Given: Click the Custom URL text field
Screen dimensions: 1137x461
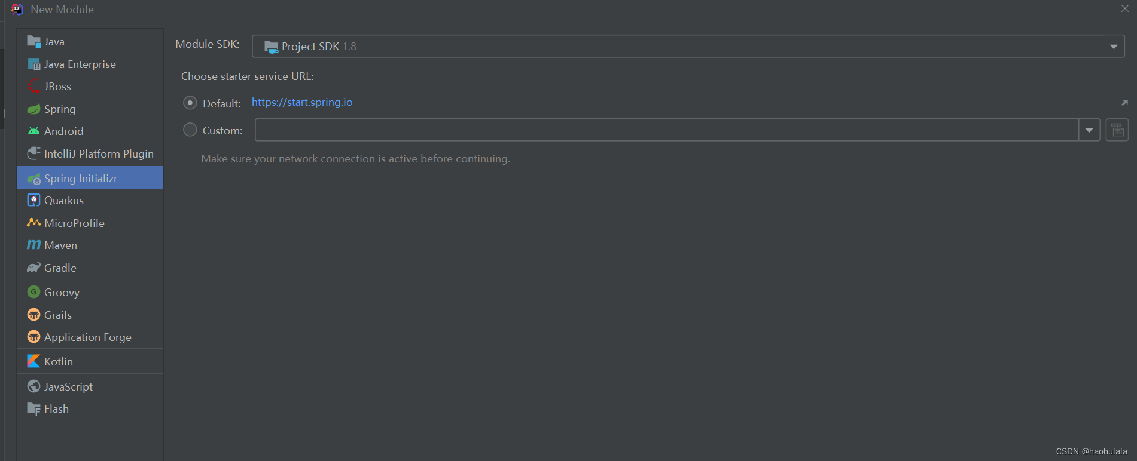Looking at the screenshot, I should (666, 130).
